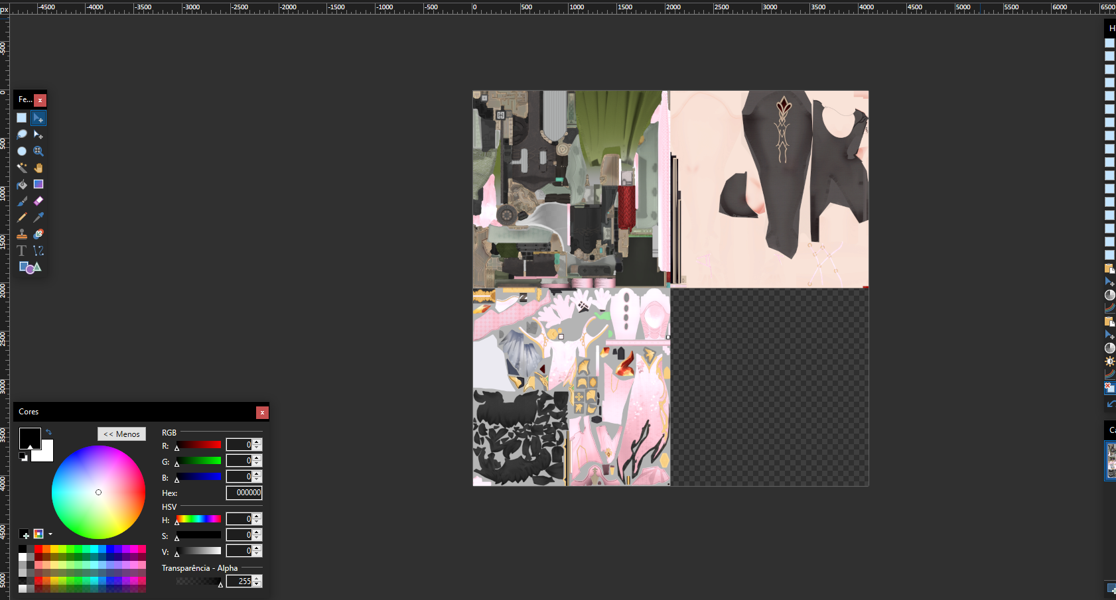Click the Saturation S slider
The image size is (1116, 600).
pyautogui.click(x=198, y=535)
